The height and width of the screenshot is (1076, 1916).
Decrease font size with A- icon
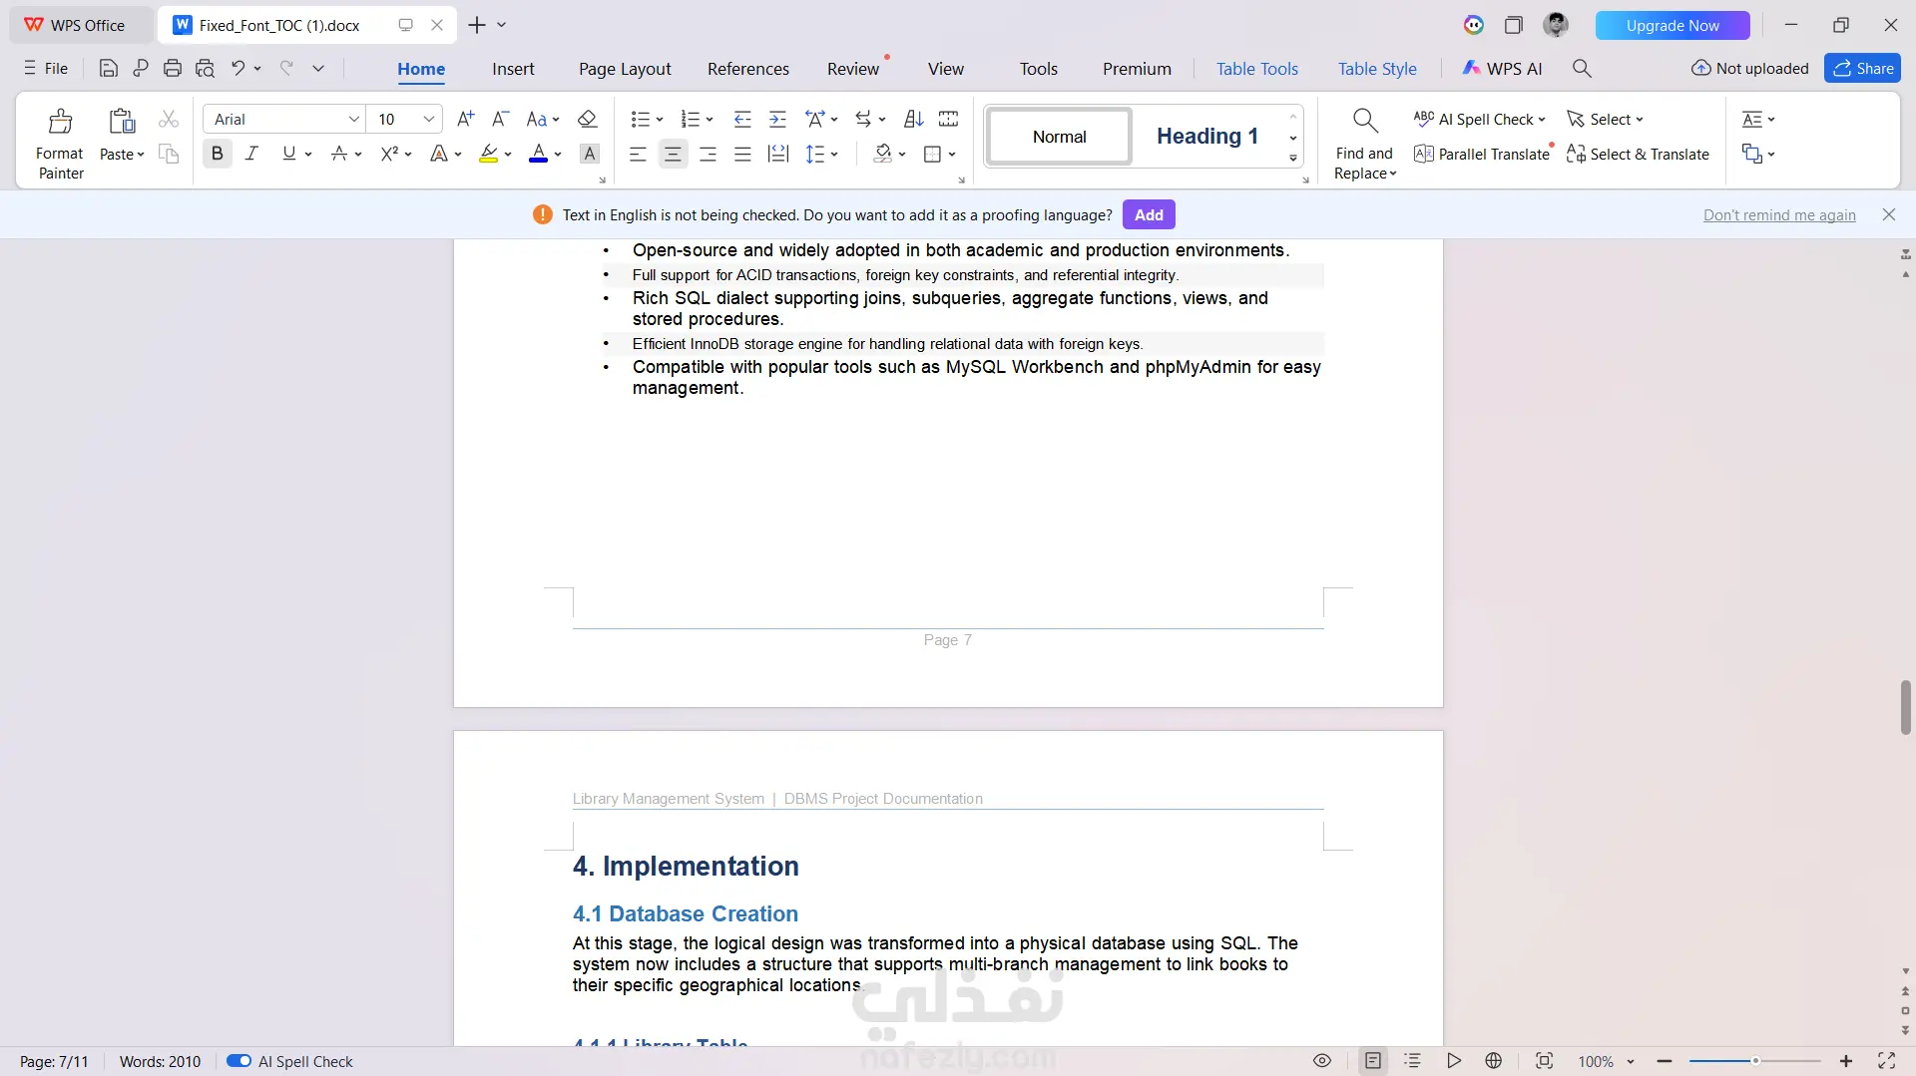coord(501,119)
